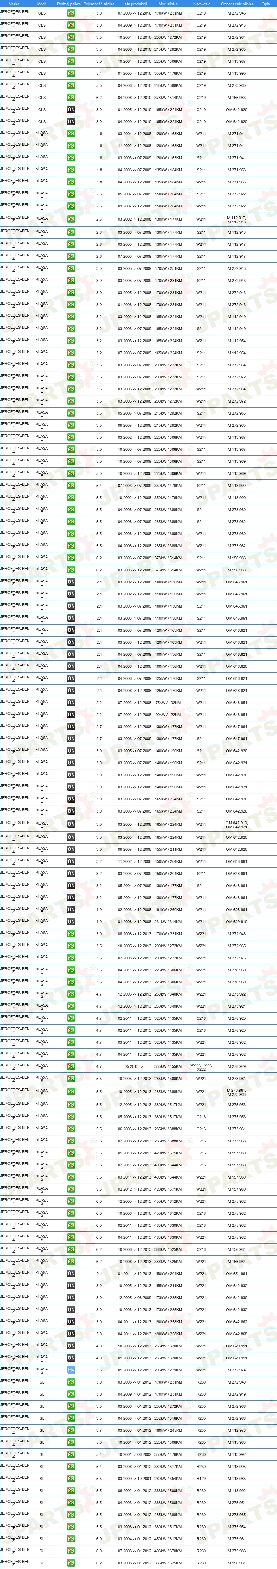
Task: Click diesel ON icon in CLS 04.2009 OM 642.920 row
Action: 71,122
